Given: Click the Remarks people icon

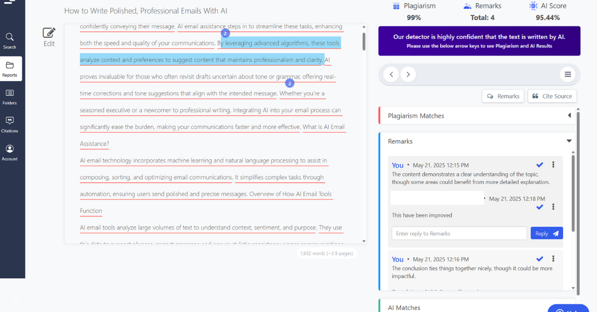Looking at the screenshot, I should coord(467,6).
